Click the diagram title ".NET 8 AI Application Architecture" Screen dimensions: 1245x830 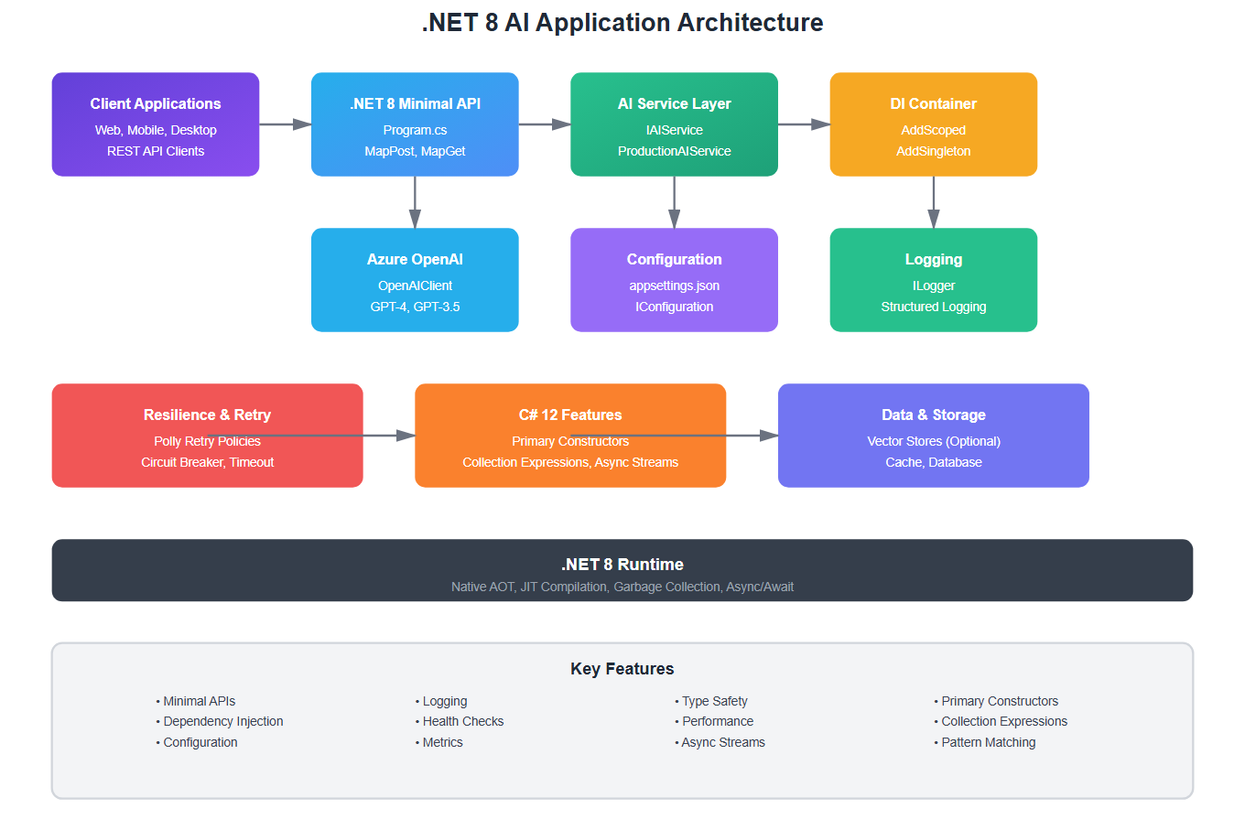622,23
